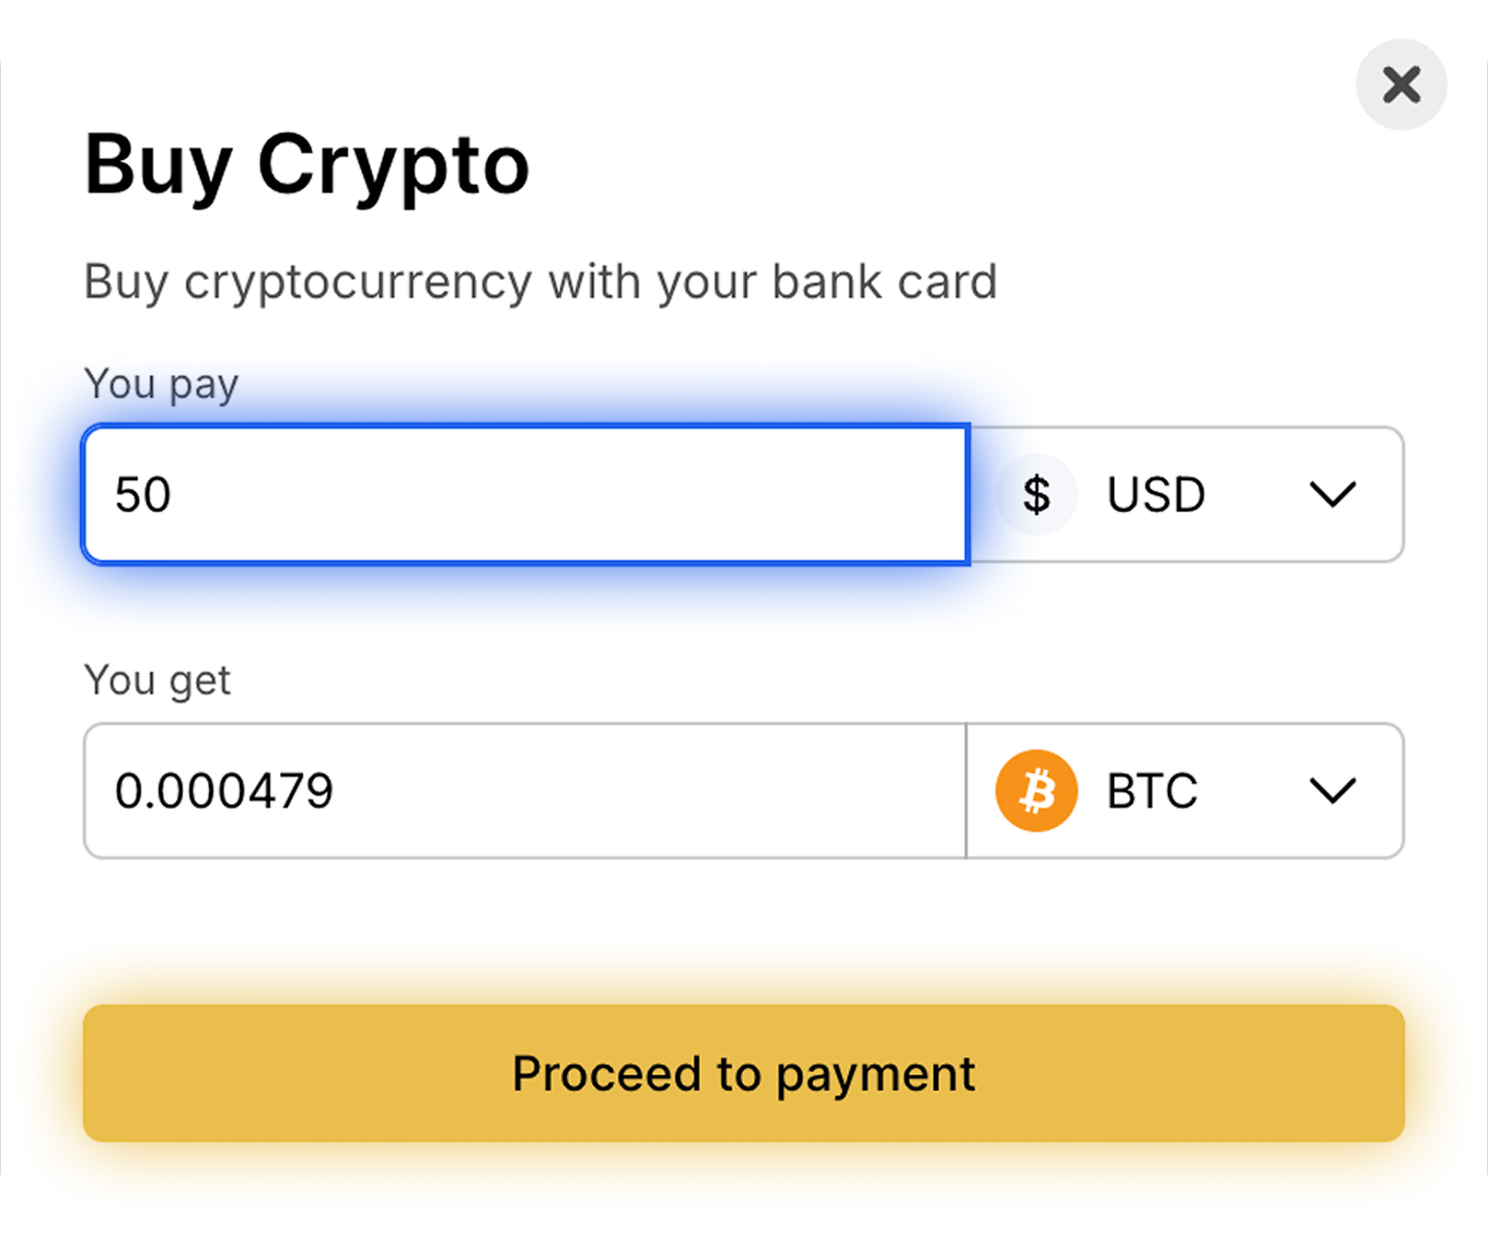Click empty space inside the pay field

coord(651,494)
